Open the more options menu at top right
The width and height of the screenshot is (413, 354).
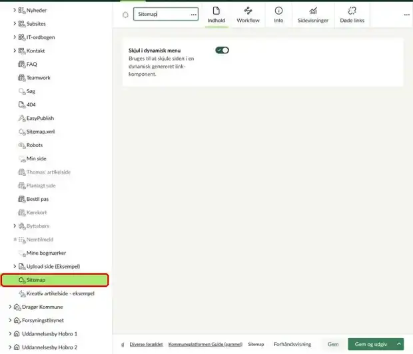pyautogui.click(x=407, y=15)
